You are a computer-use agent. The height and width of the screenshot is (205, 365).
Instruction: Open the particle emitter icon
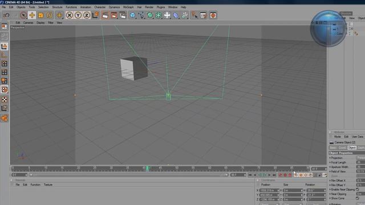point(184,15)
